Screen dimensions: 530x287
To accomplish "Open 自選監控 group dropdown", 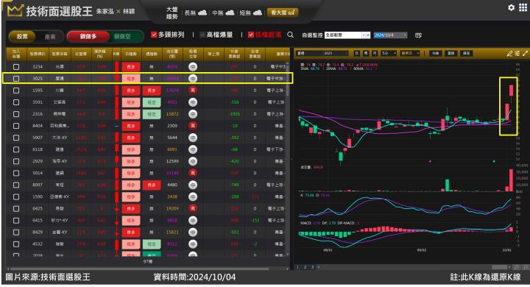I will (347, 35).
